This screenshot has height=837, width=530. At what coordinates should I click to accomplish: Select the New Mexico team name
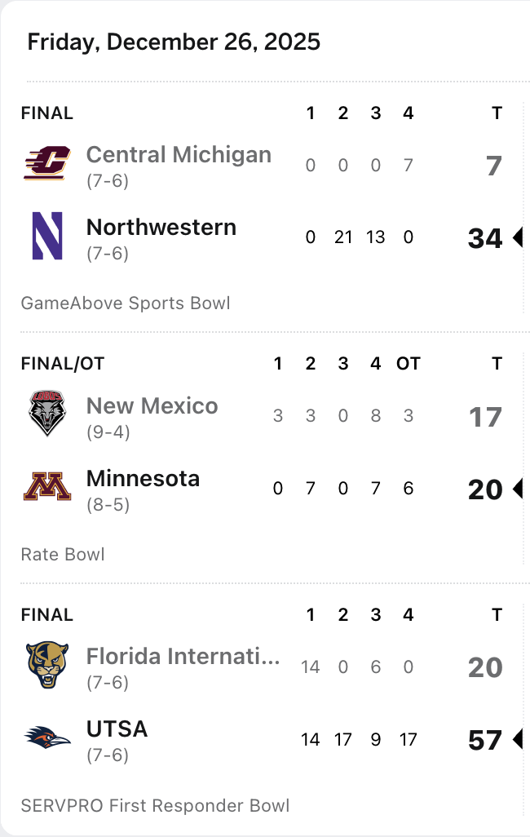(x=152, y=405)
